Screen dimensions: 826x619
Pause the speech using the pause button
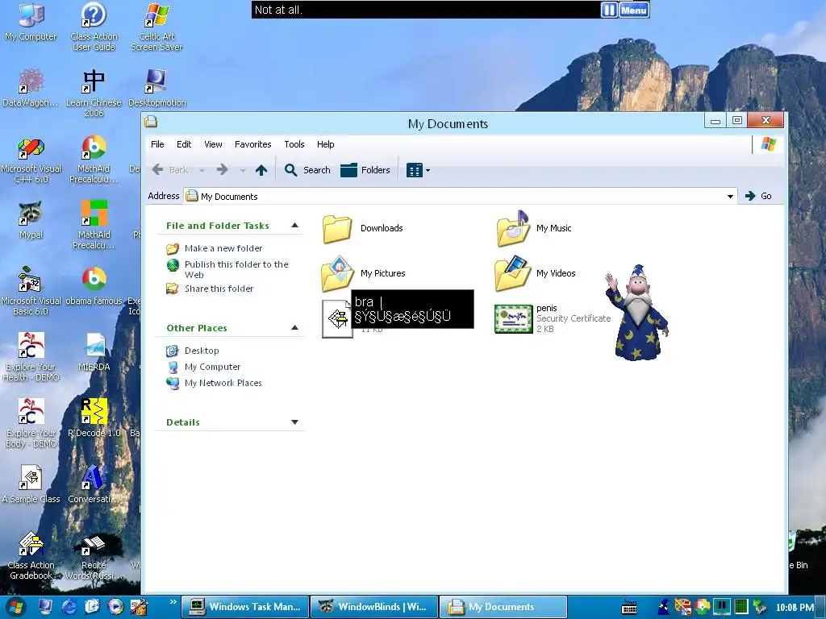click(608, 10)
